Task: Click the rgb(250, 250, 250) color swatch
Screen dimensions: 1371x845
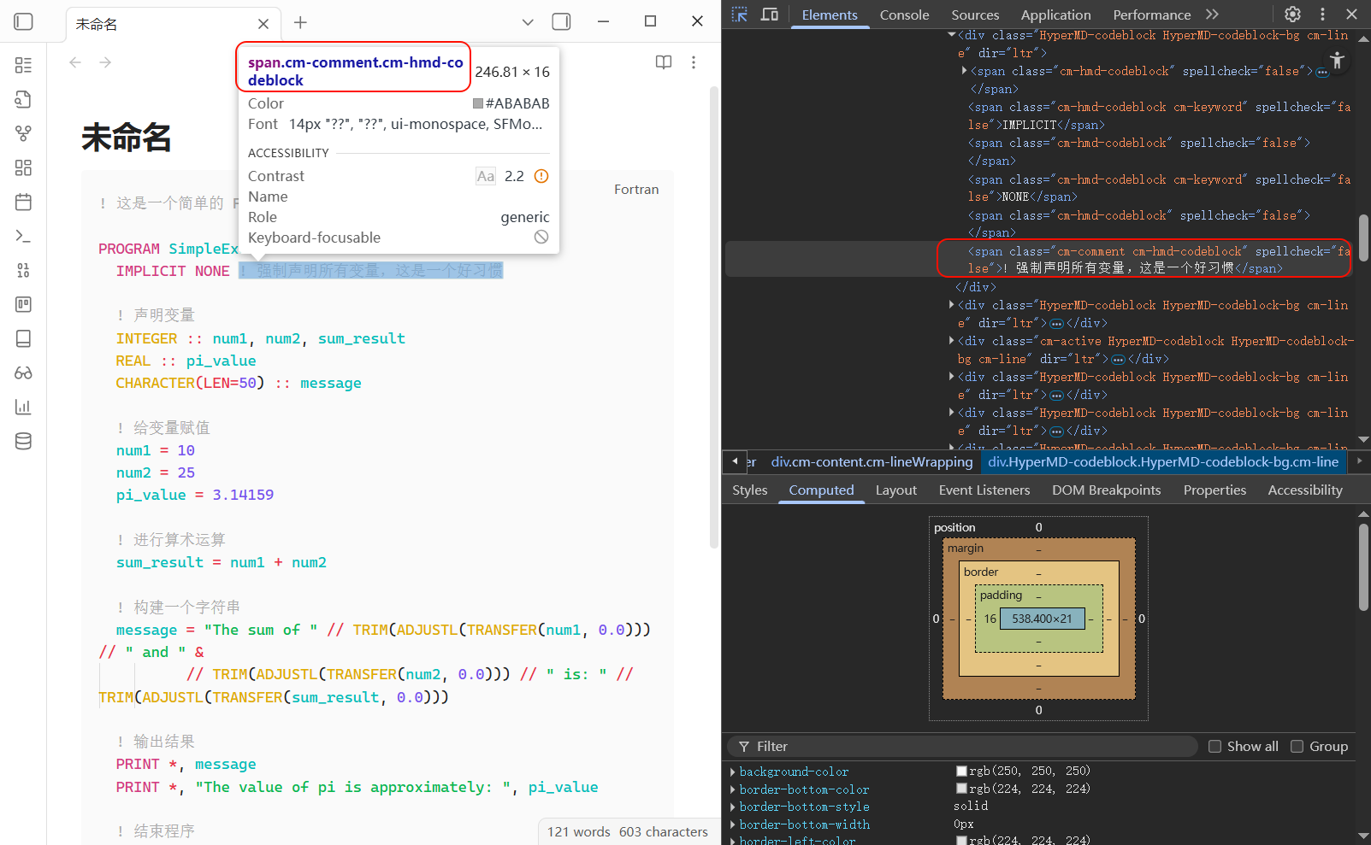Action: (961, 772)
